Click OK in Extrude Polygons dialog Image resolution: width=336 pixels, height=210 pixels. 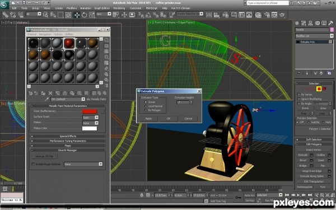coord(169,119)
